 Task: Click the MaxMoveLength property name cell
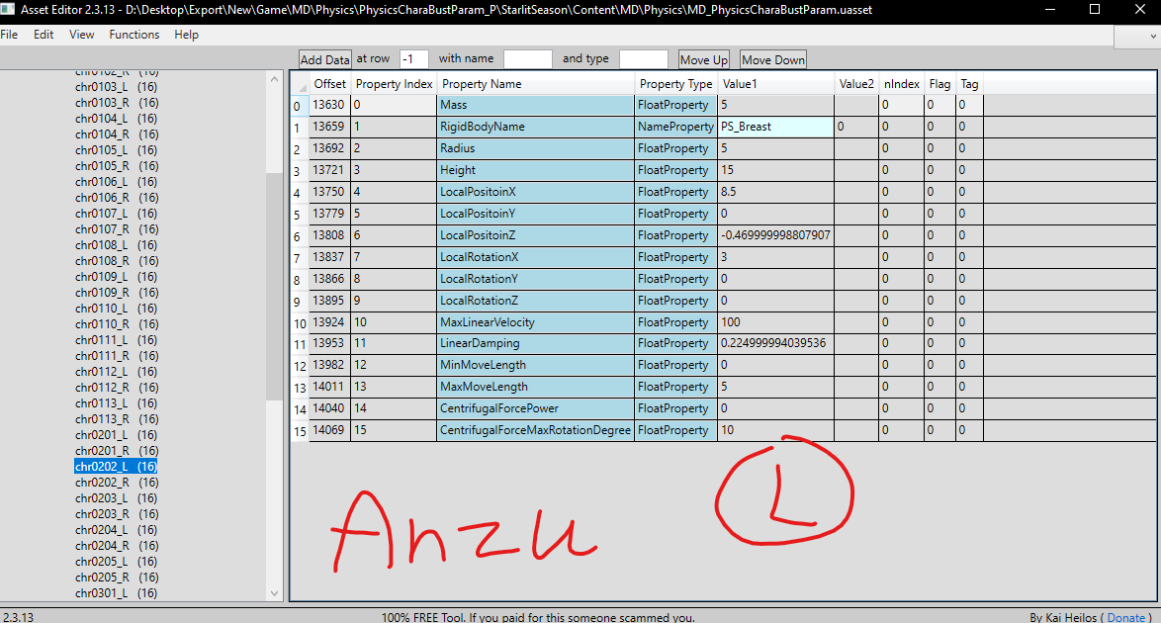(535, 387)
